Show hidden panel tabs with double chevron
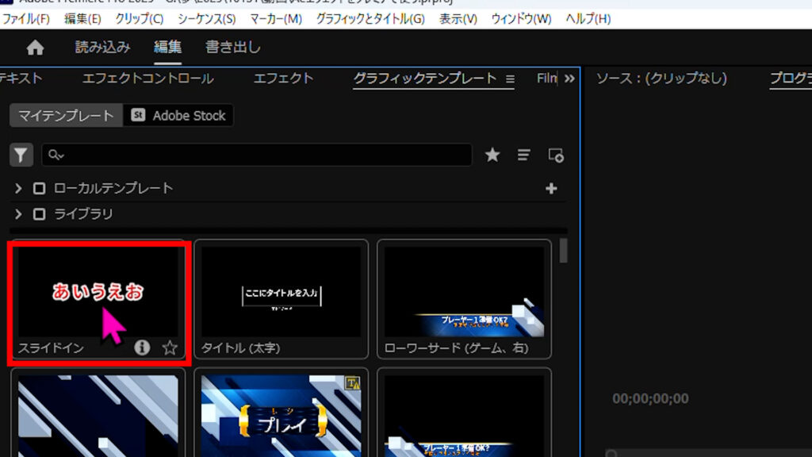Screen dimensions: 812x457 (x=569, y=79)
